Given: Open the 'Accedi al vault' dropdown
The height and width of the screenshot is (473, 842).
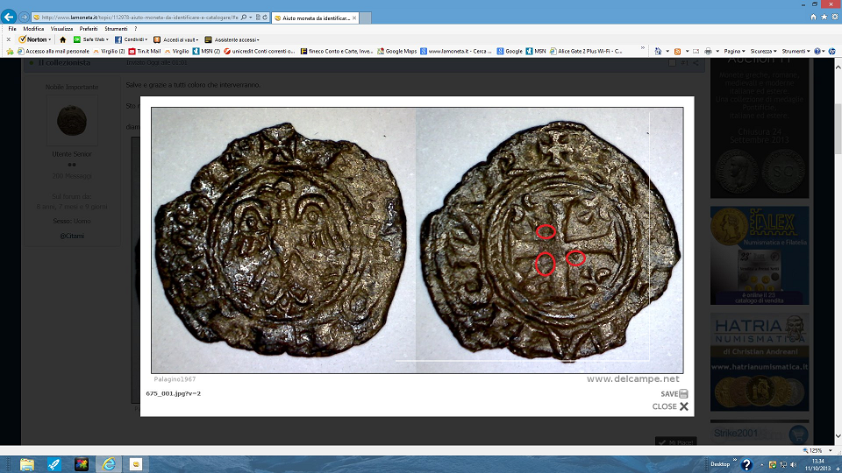Looking at the screenshot, I should (176, 39).
